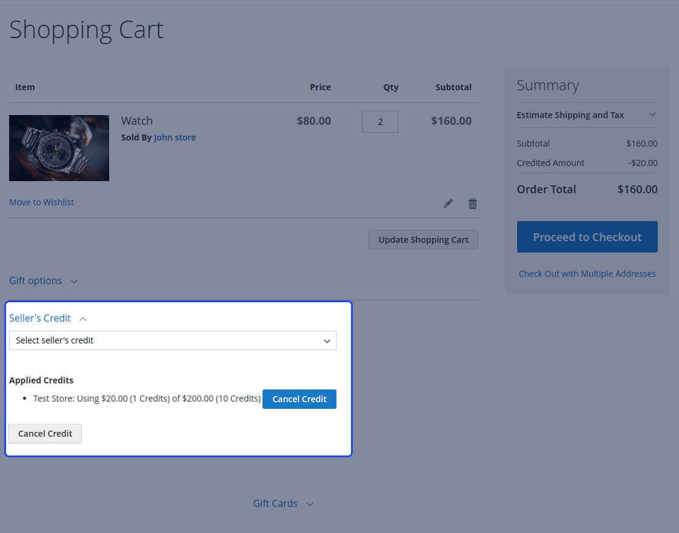The width and height of the screenshot is (679, 533).
Task: Click the Subtotal column header
Action: 453,87
